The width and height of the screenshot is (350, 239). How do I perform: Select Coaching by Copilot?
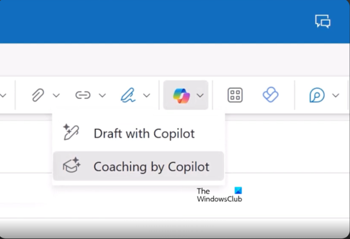pyautogui.click(x=139, y=166)
